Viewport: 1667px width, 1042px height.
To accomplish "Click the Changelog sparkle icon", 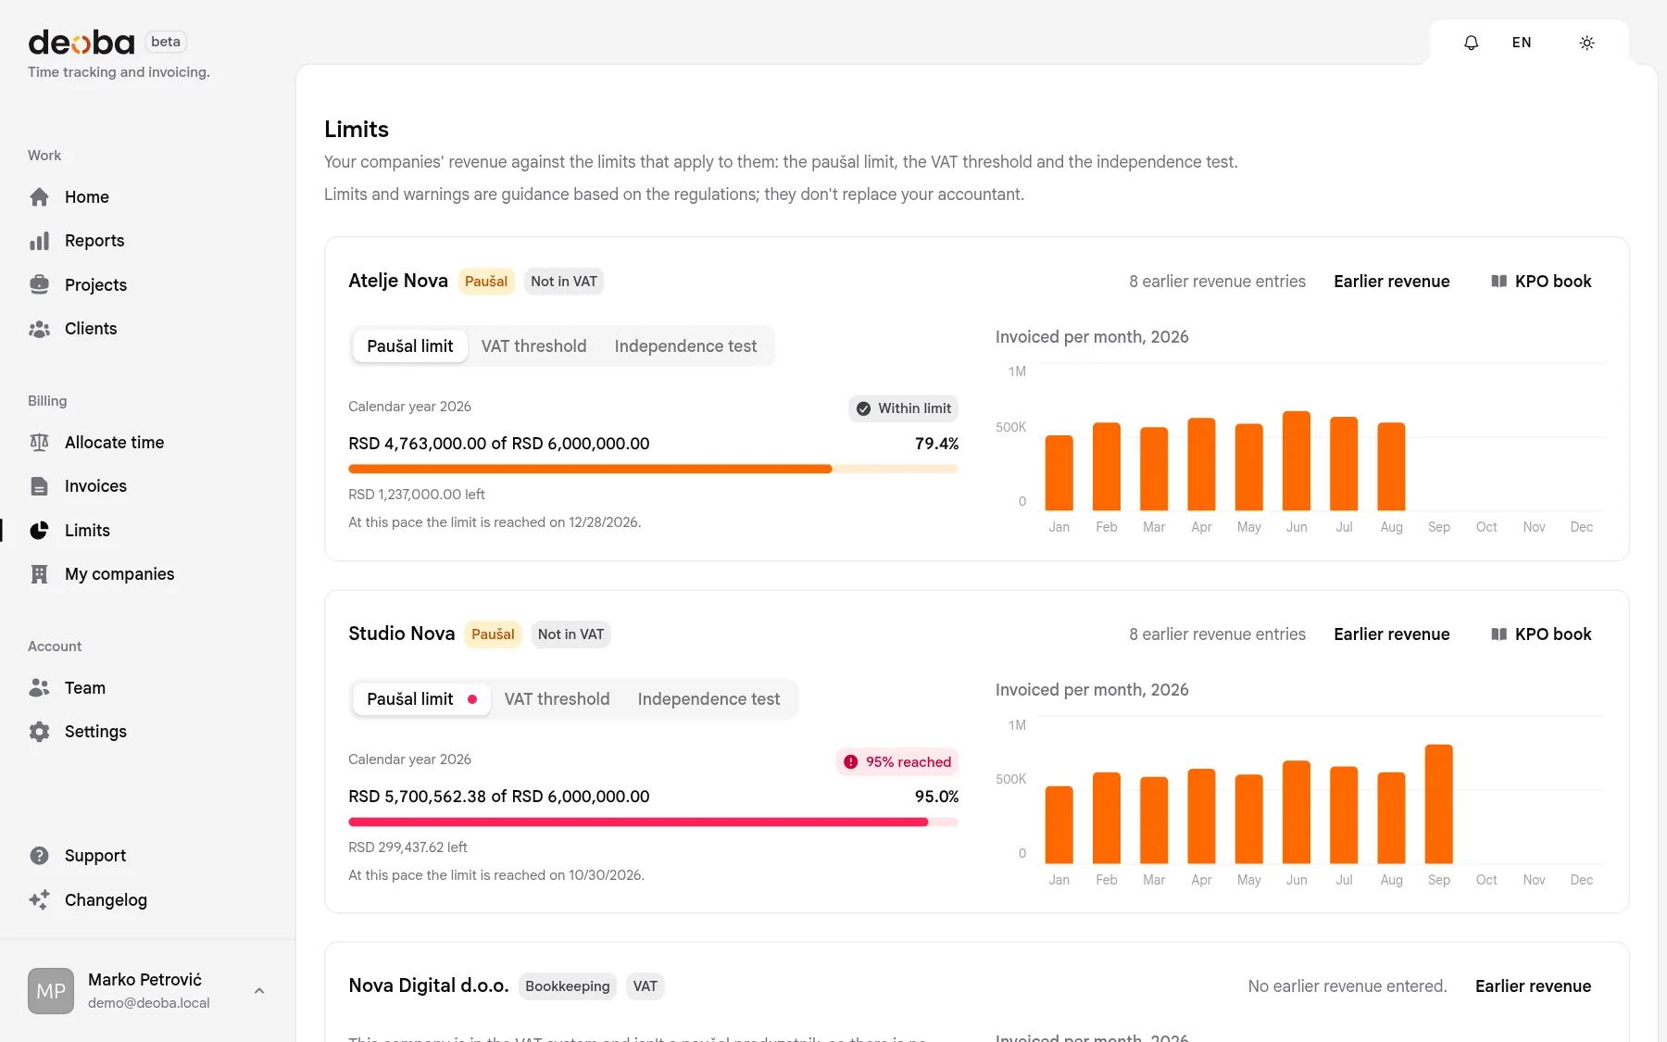I will coord(39,900).
